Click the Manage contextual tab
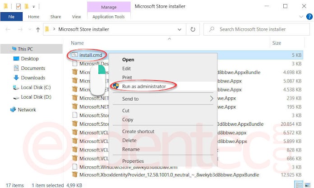Screen dimensions: 314x188 pos(109,7)
